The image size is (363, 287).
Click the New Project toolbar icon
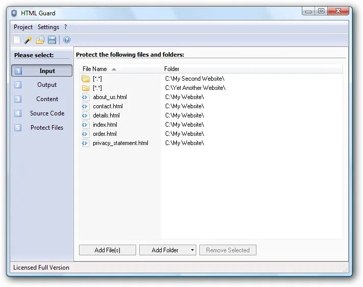click(x=17, y=40)
